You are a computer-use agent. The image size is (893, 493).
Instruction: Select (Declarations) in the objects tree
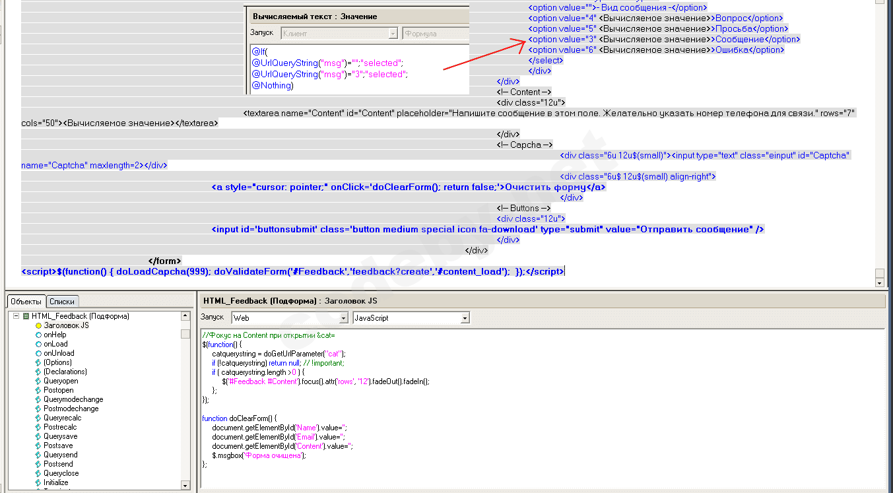[x=65, y=372]
